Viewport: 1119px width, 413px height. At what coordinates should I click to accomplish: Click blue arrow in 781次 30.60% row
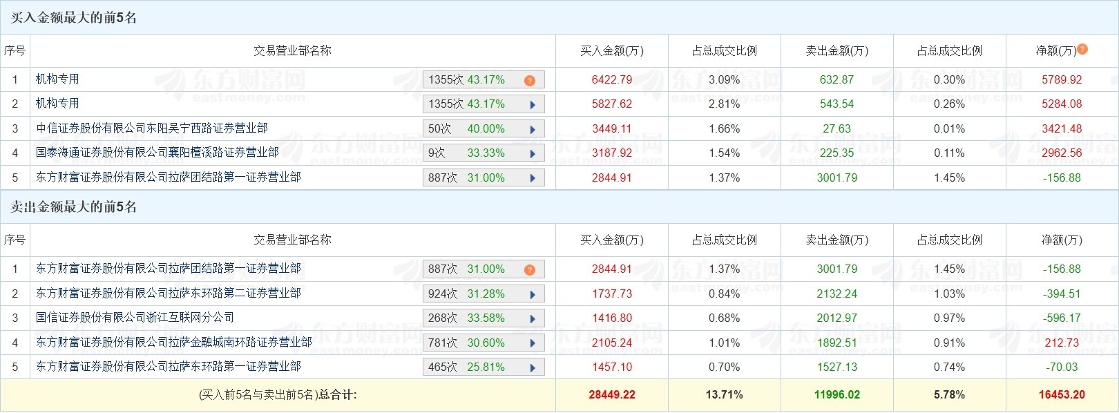[x=533, y=343]
